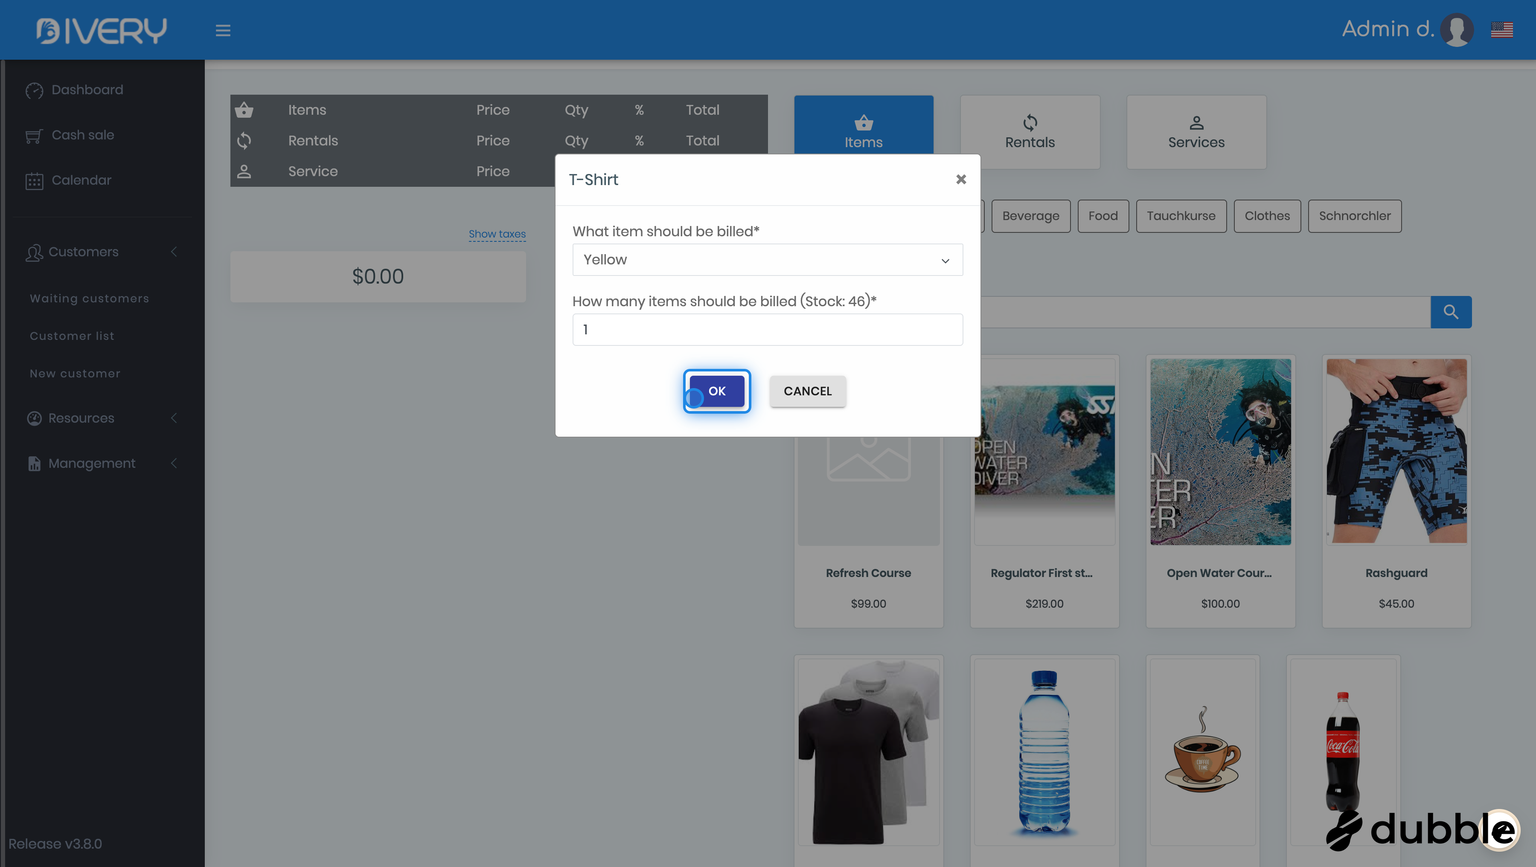Click the Show taxes link

(x=497, y=234)
